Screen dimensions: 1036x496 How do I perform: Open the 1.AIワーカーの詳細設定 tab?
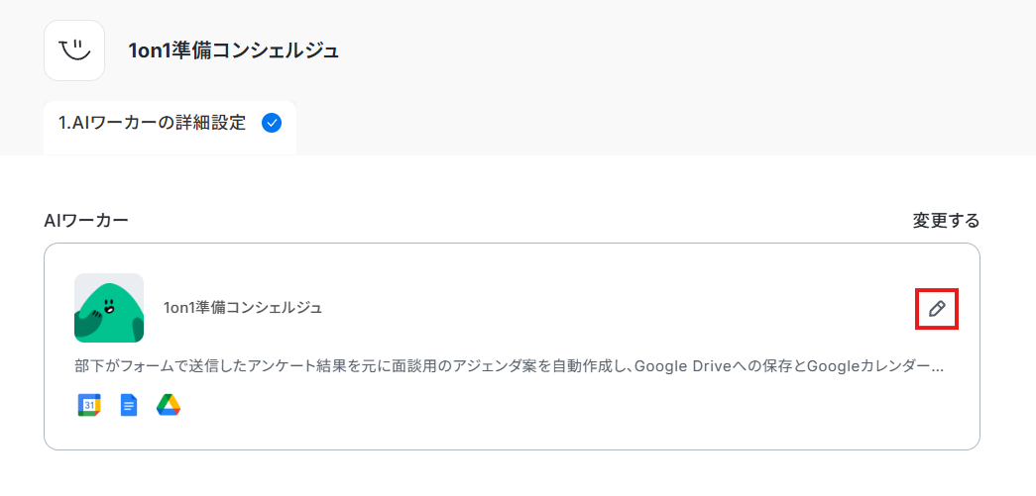tap(152, 124)
